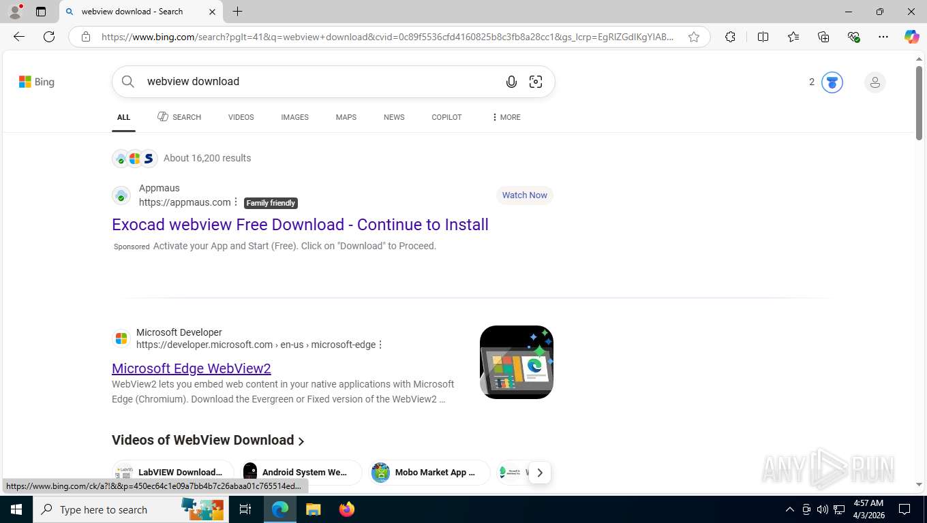927x523 pixels.
Task: Show hidden system tray icons chevron
Action: pyautogui.click(x=790, y=509)
